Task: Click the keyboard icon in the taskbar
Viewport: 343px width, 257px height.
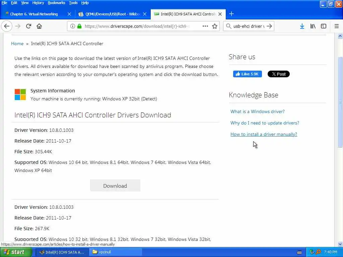Action: [x=299, y=252]
